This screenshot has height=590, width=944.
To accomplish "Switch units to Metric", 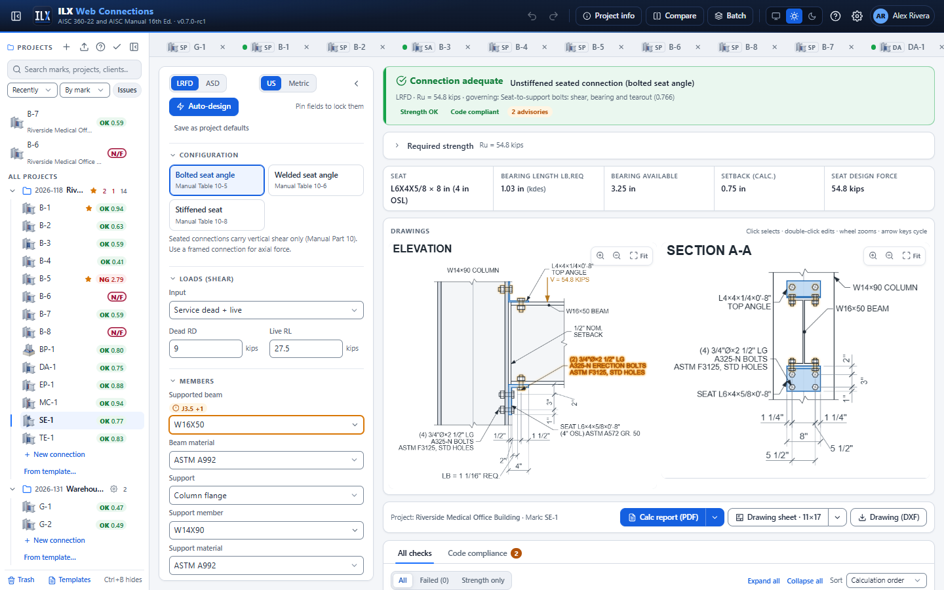I will (299, 83).
